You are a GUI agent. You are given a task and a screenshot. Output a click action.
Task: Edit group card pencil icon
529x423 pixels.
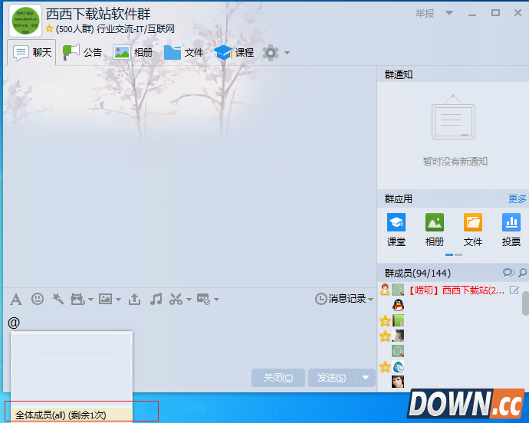coord(514,290)
